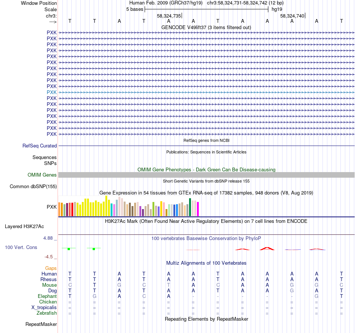Click the Chicken alignment row label

48,302
